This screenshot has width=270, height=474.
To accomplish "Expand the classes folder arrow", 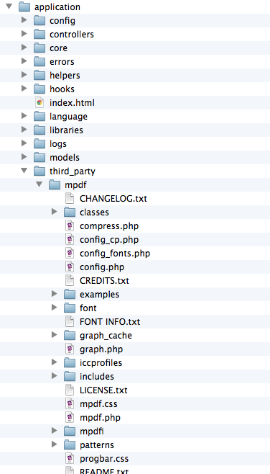I will click(55, 212).
